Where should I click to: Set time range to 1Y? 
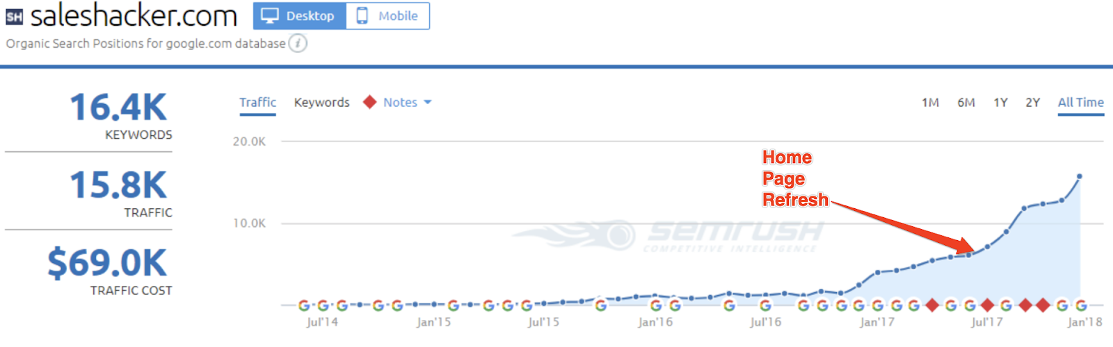click(1000, 103)
